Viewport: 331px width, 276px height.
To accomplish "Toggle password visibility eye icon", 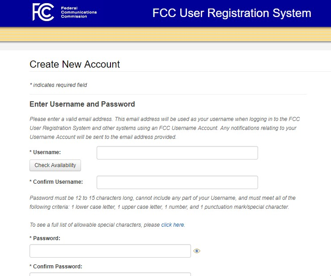I will [x=197, y=251].
